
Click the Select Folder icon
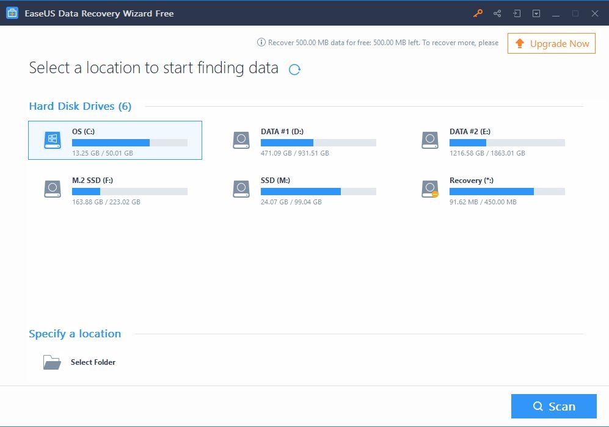[x=52, y=362]
